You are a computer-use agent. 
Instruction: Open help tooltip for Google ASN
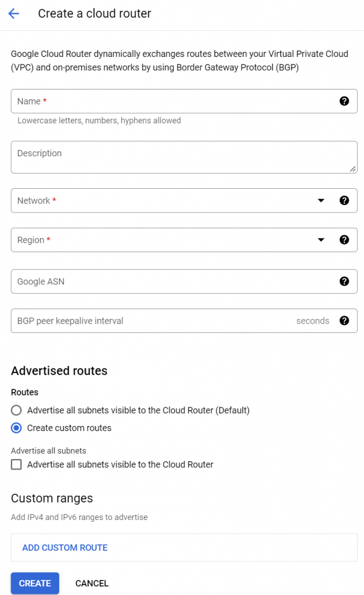(344, 281)
